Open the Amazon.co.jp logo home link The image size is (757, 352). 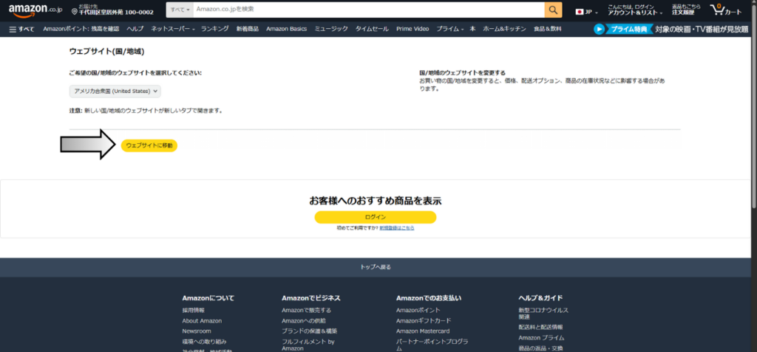pyautogui.click(x=35, y=10)
